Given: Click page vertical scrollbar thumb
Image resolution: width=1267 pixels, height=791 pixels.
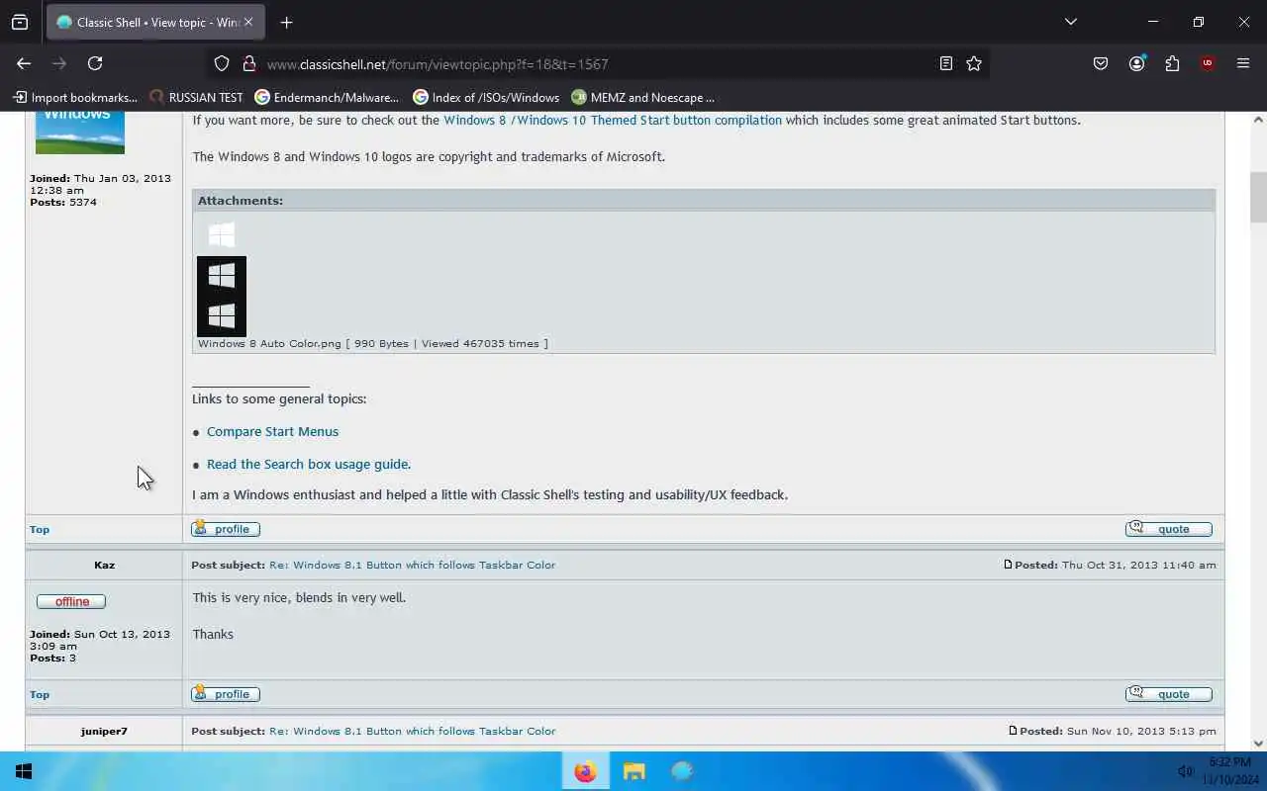Looking at the screenshot, I should coord(1258,198).
